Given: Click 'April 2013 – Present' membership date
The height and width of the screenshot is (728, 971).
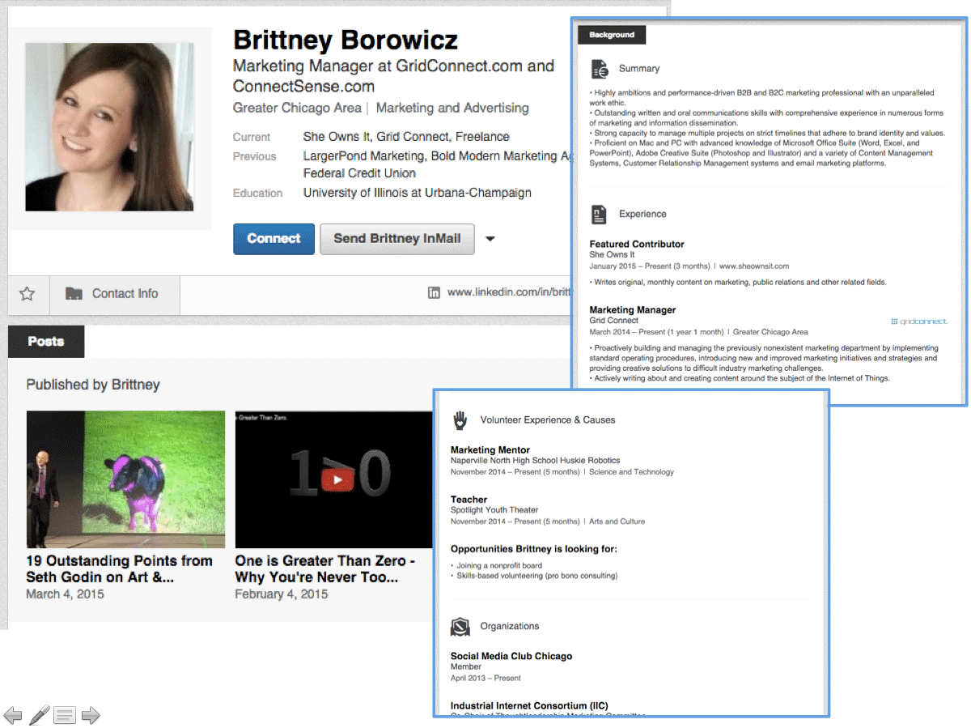Looking at the screenshot, I should pos(485,678).
